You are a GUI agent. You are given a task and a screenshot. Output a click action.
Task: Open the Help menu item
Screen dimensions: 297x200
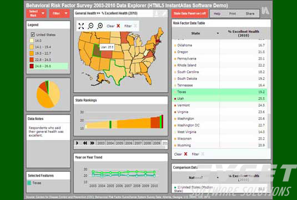pyautogui.click(x=217, y=14)
